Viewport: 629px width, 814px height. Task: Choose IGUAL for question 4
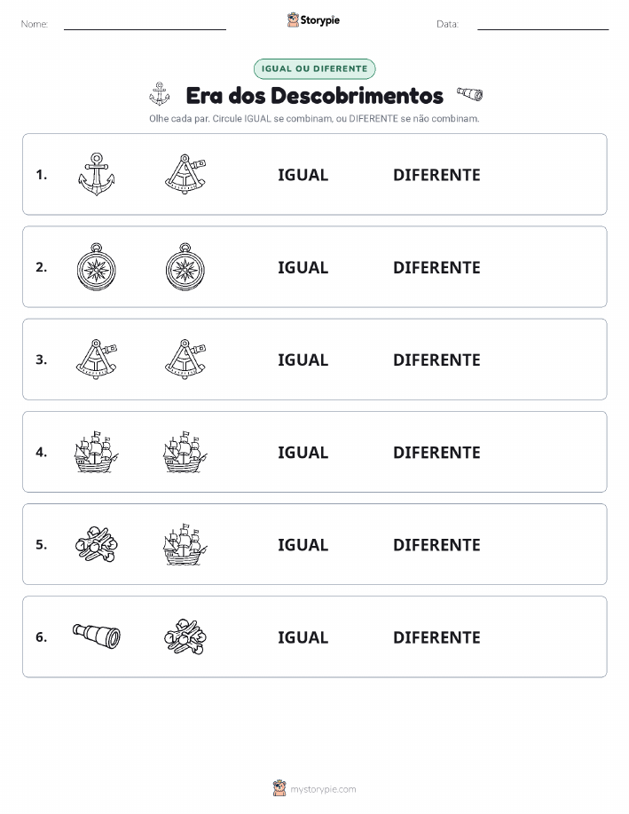pyautogui.click(x=303, y=452)
